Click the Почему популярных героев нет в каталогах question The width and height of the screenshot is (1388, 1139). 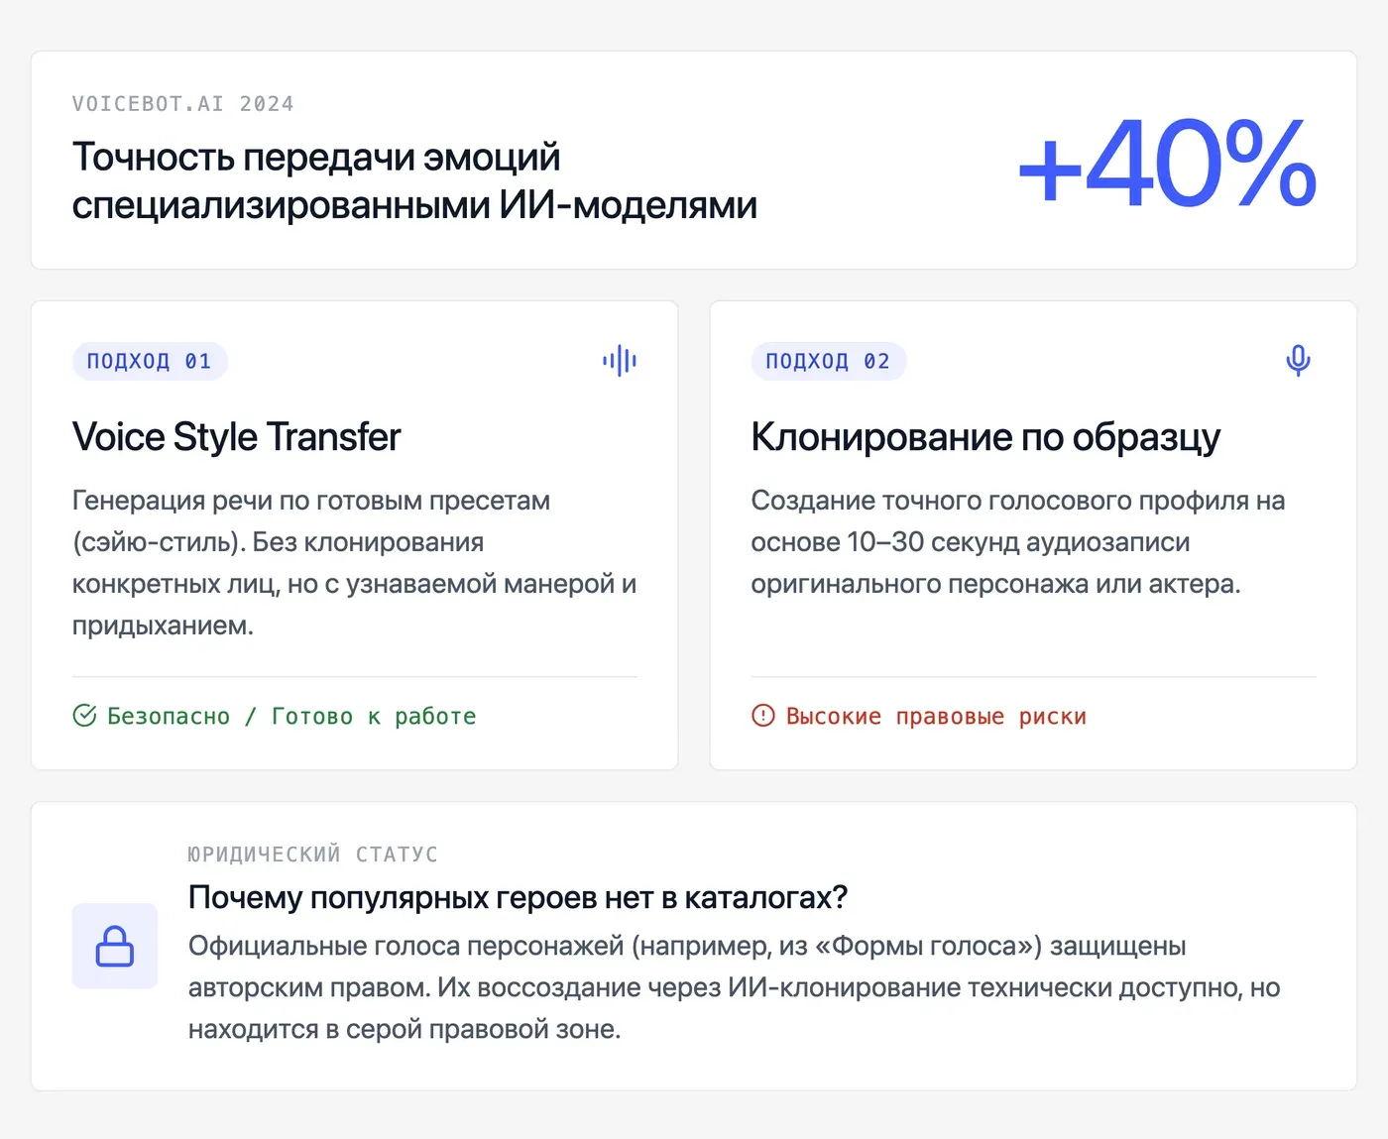coord(519,897)
